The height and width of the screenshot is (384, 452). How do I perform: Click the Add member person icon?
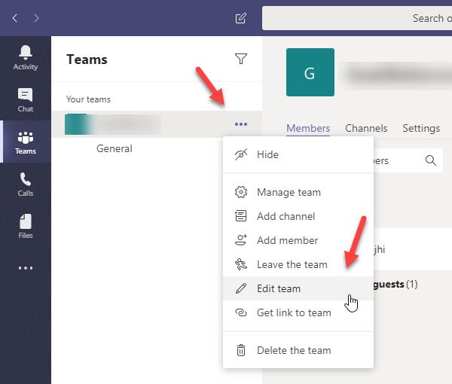pos(241,240)
